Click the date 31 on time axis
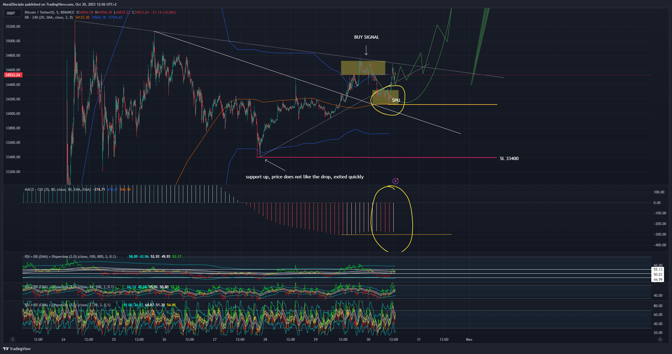 [x=419, y=340]
